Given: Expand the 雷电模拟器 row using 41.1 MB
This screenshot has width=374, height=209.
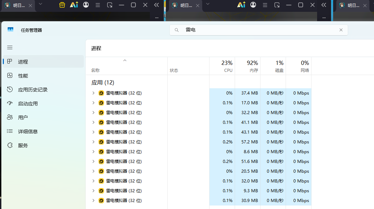Looking at the screenshot, I should click(94, 122).
